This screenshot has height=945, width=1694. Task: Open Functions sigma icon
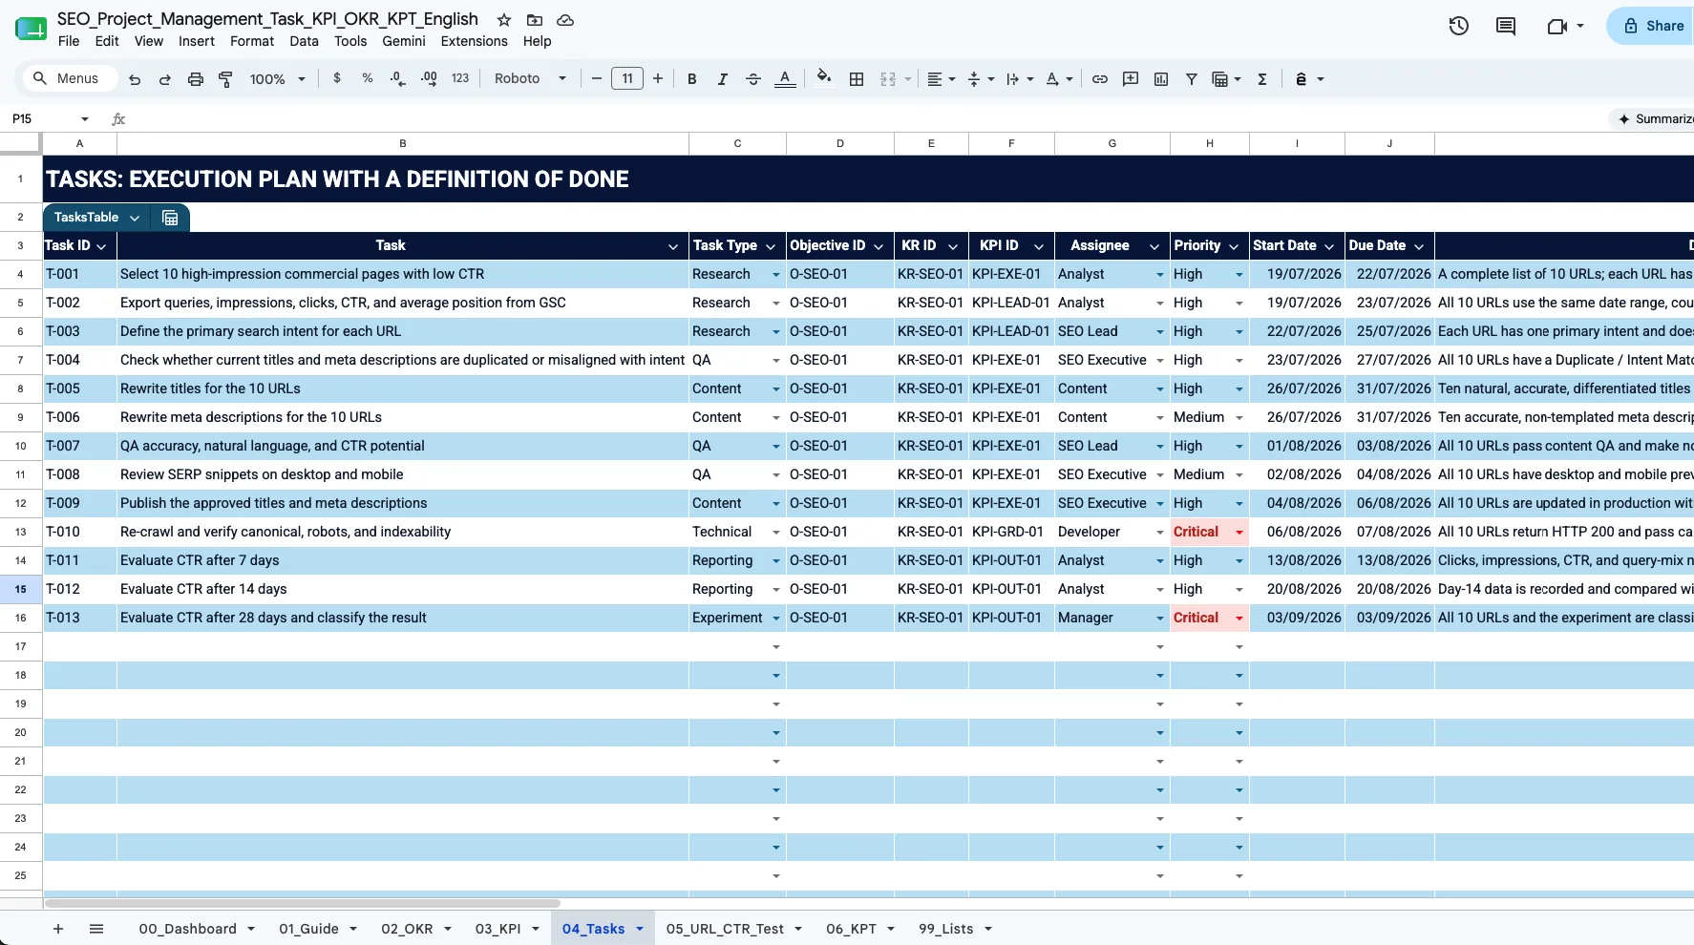pyautogui.click(x=1262, y=79)
